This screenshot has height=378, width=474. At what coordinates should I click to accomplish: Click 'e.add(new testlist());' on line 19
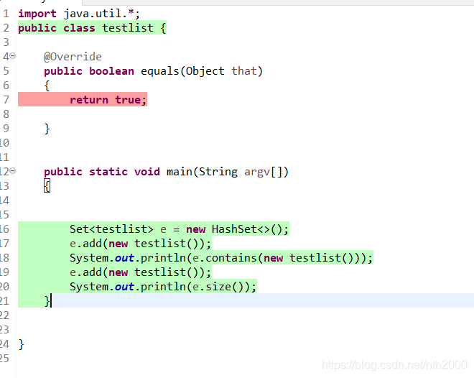pos(140,272)
